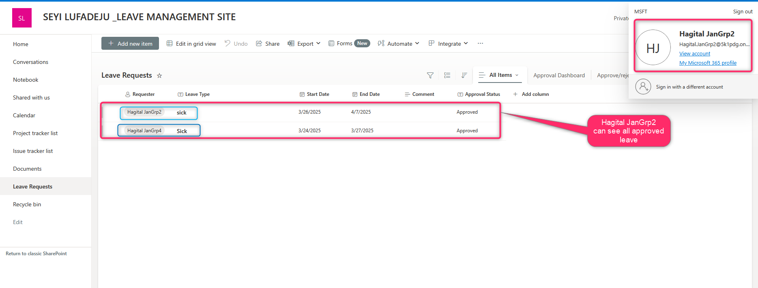Open Documents in the left navigation
The height and width of the screenshot is (288, 758).
[27, 169]
